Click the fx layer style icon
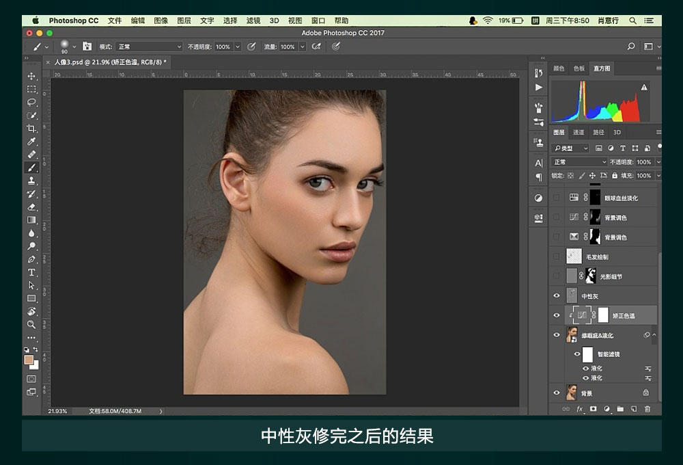 [580, 409]
